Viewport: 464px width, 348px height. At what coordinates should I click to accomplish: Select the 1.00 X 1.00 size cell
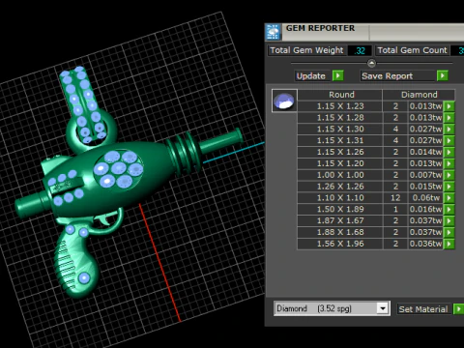340,175
